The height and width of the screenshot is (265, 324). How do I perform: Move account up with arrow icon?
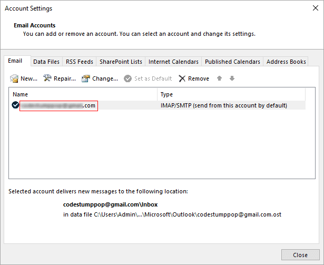click(220, 78)
